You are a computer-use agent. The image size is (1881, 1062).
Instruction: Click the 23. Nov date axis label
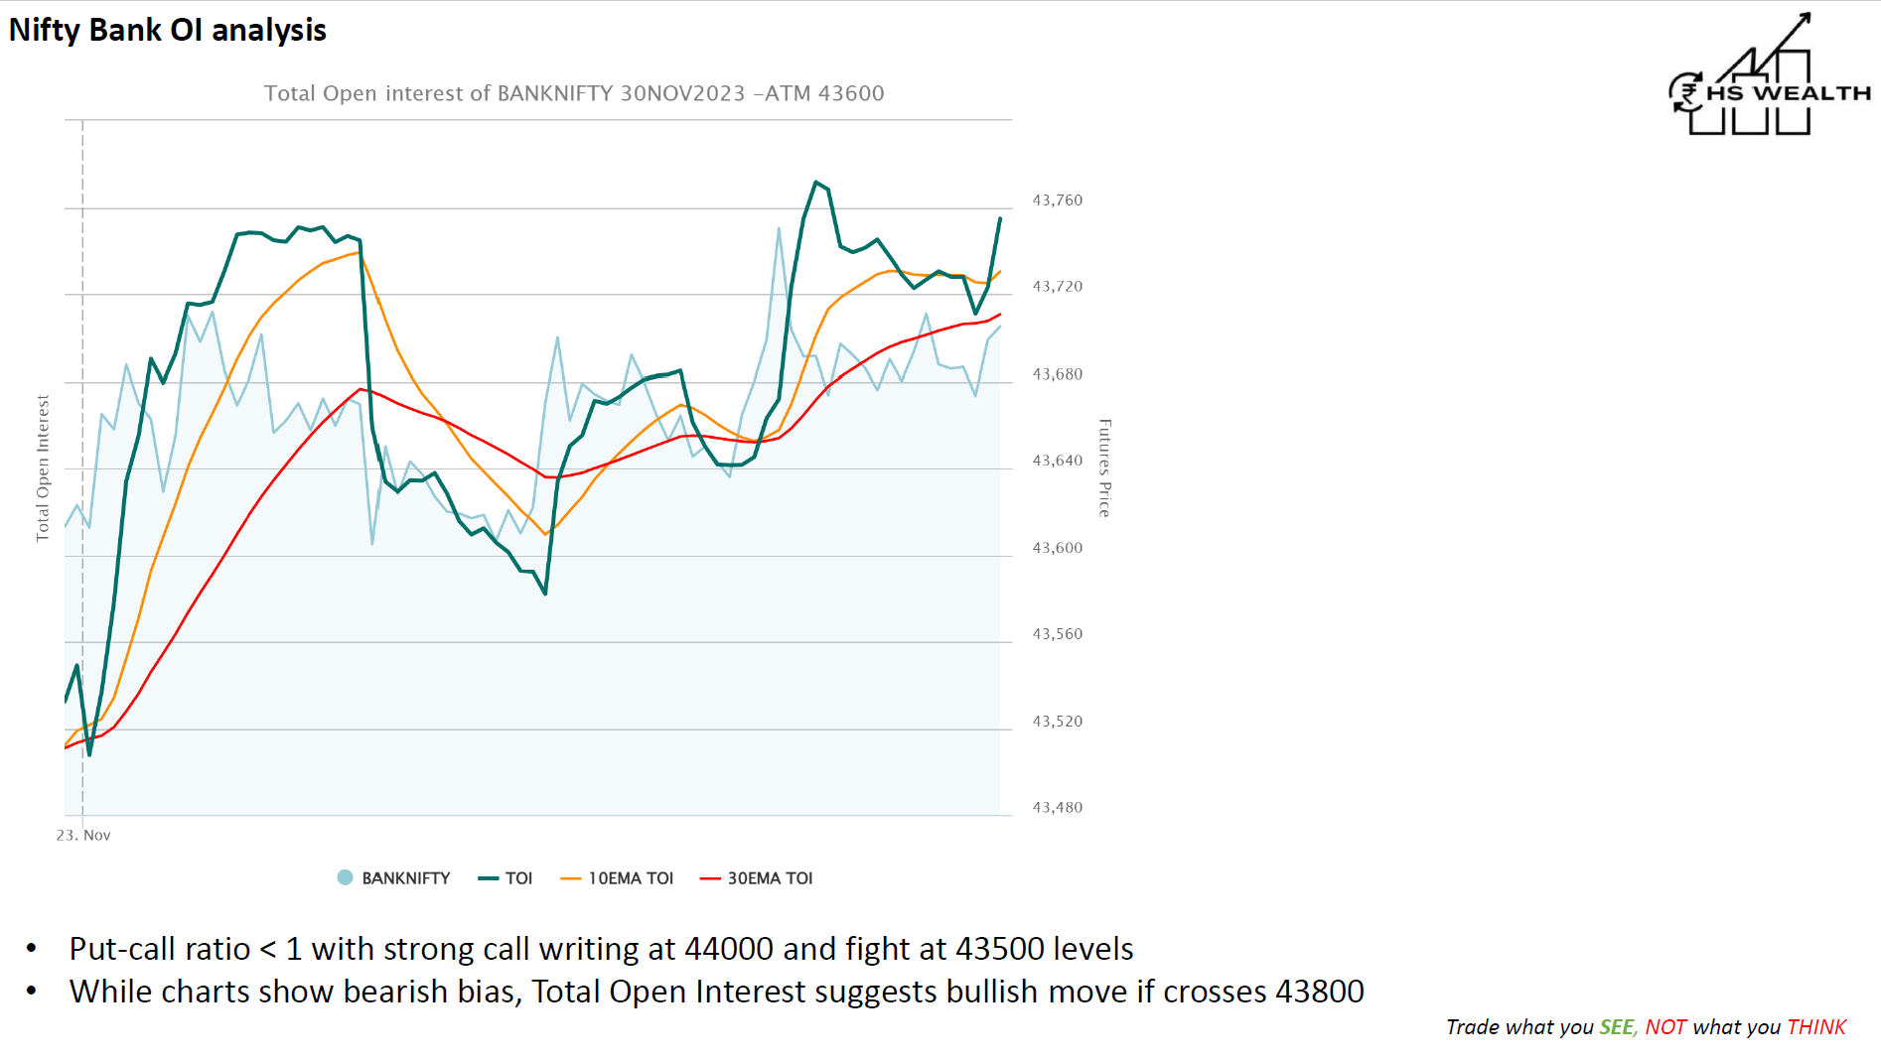tap(83, 836)
